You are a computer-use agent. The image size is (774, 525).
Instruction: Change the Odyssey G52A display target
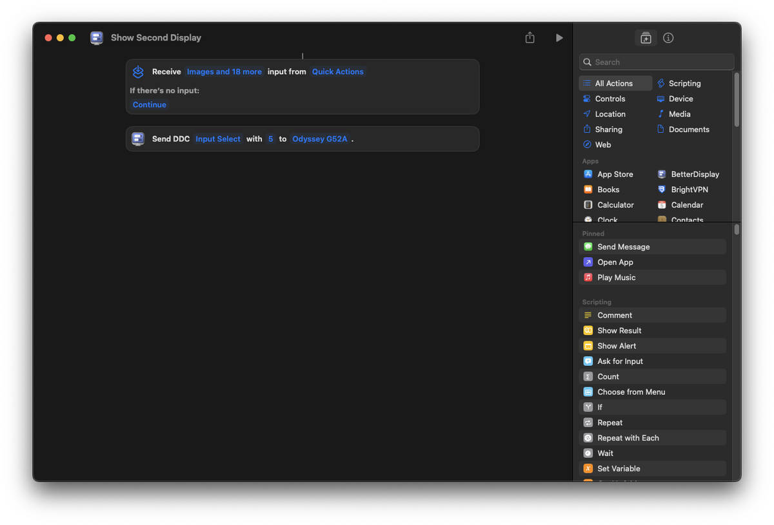[x=320, y=138]
